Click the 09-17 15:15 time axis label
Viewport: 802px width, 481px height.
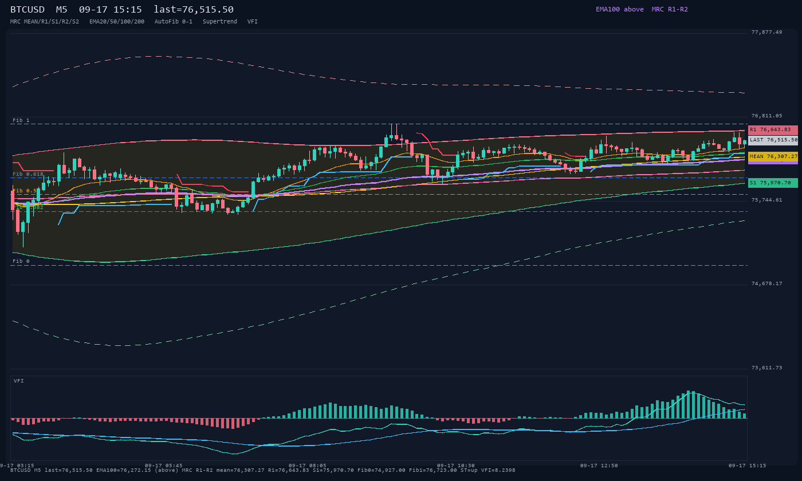[x=747, y=466]
